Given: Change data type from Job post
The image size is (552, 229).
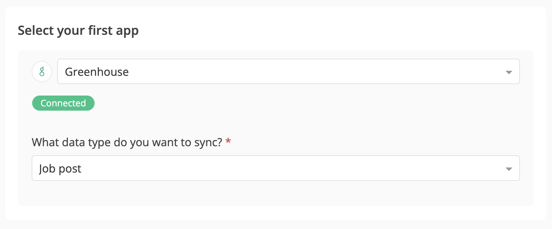Looking at the screenshot, I should 276,168.
